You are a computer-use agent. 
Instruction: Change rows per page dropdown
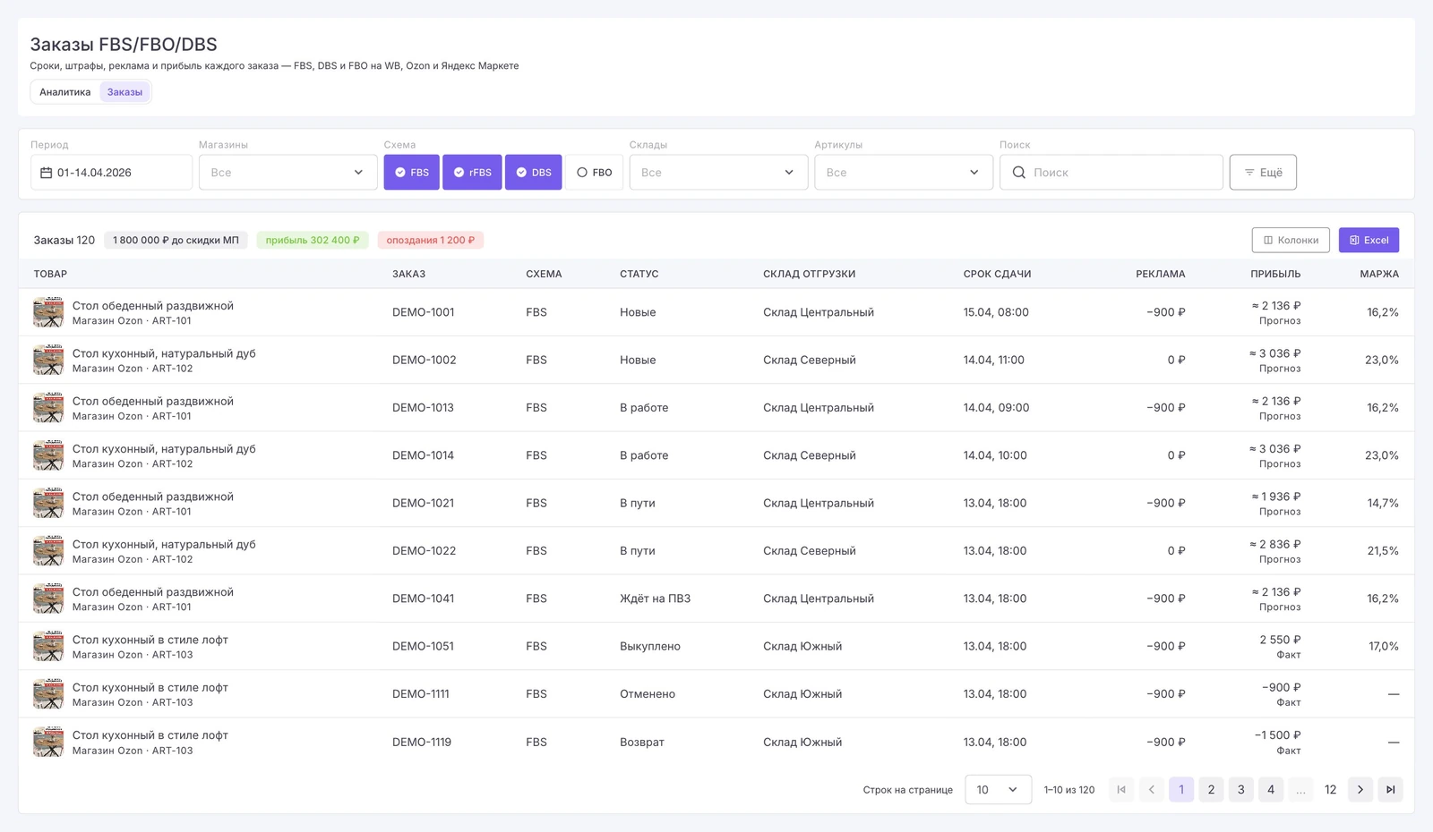[x=998, y=790]
